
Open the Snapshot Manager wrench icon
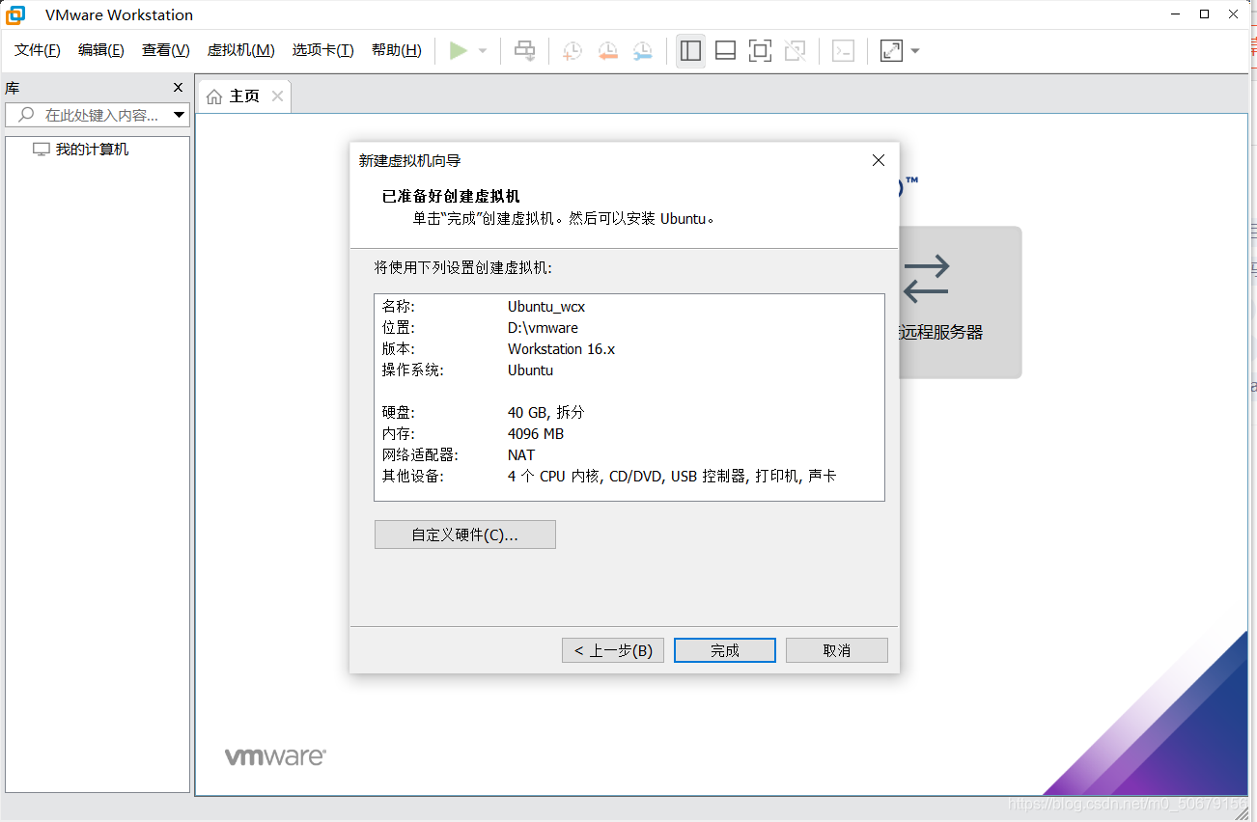pyautogui.click(x=642, y=51)
